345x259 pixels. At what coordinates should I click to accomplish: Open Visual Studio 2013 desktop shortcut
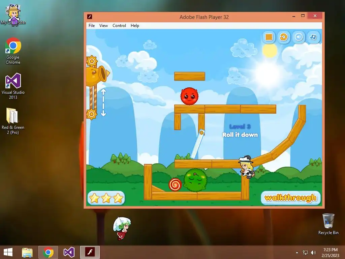coord(13,86)
